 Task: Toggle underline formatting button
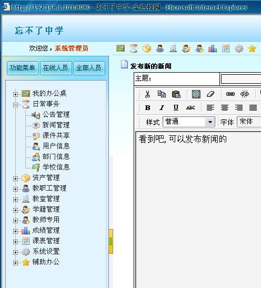176,107
